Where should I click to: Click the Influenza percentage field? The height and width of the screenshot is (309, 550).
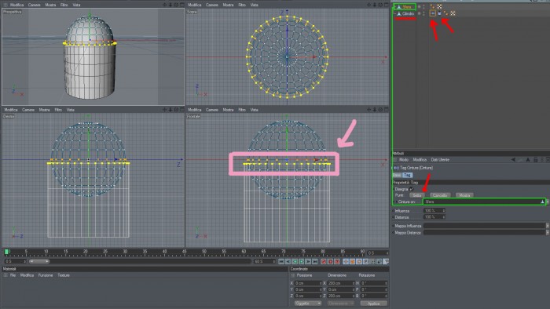pos(434,211)
